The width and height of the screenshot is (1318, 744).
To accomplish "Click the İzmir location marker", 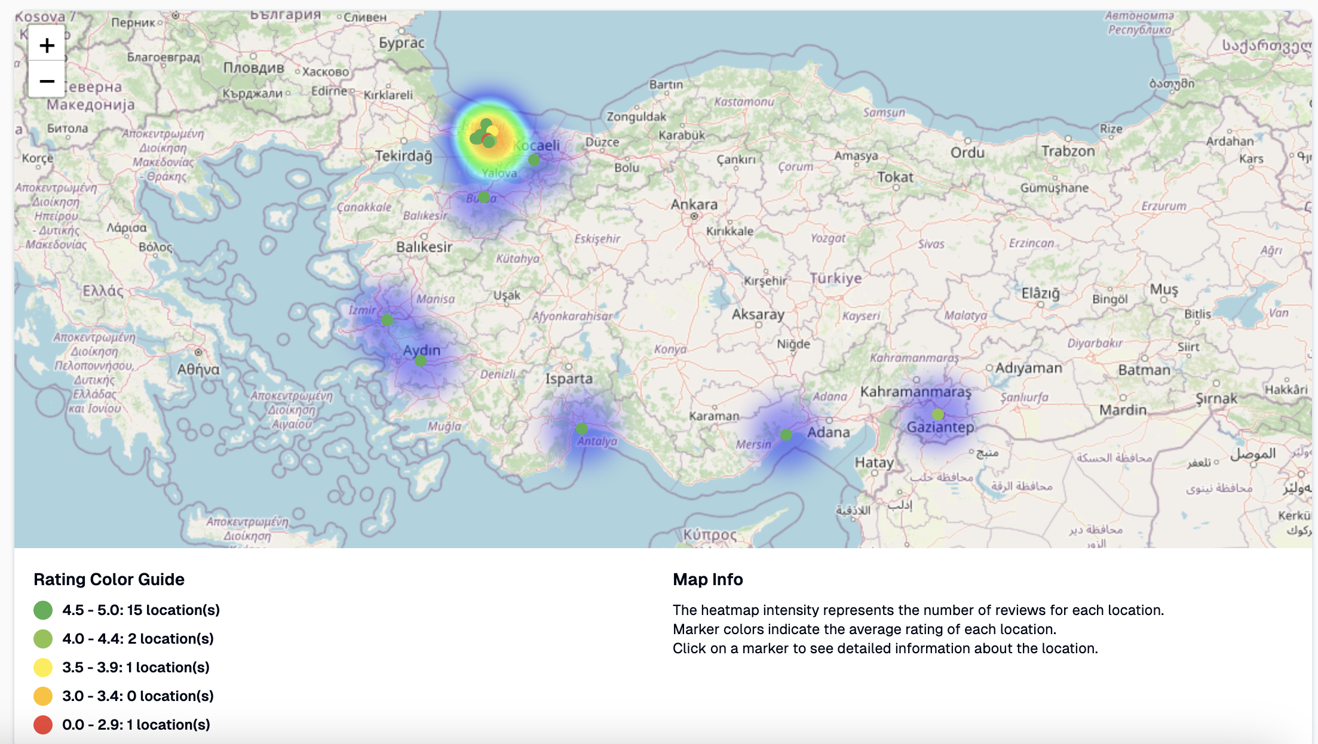I will click(x=387, y=320).
